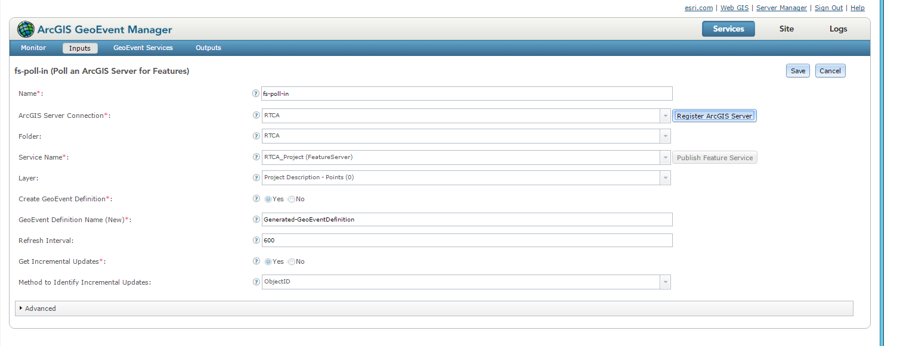Viewport: 900px width, 346px height.
Task: Open the Help link
Action: (x=858, y=8)
